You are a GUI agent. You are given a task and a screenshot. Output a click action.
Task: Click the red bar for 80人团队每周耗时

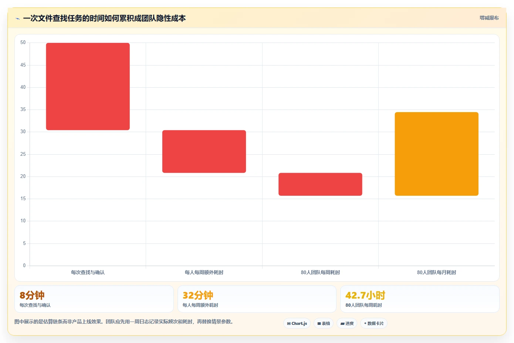click(x=320, y=184)
